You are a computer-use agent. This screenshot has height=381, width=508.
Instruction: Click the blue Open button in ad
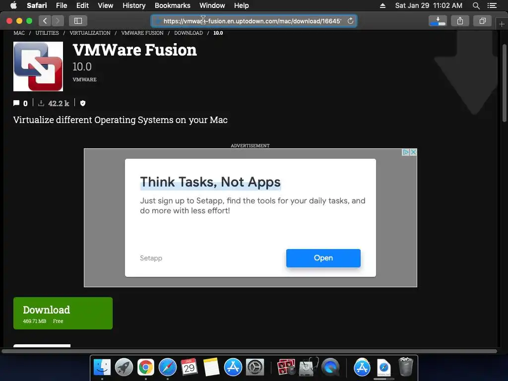(323, 258)
